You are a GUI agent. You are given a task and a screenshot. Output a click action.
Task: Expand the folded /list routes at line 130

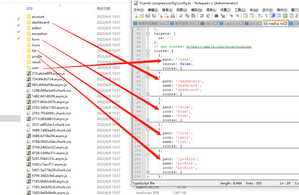point(148,146)
